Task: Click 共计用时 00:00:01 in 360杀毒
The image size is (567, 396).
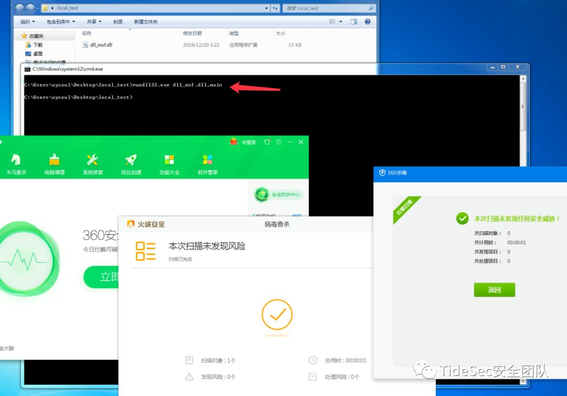Action: 500,242
